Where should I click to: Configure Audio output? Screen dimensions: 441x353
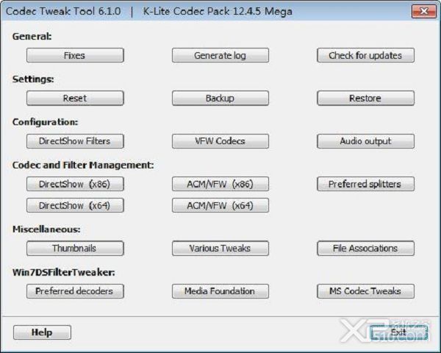pos(365,141)
